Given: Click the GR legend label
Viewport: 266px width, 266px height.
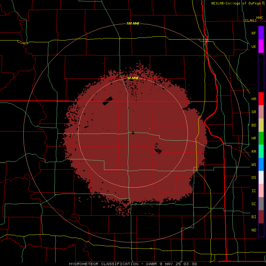Looking at the screenshot, I should (254, 112).
